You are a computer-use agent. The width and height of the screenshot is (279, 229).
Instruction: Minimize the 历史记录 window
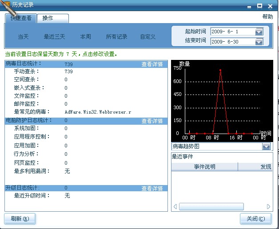(x=249, y=7)
